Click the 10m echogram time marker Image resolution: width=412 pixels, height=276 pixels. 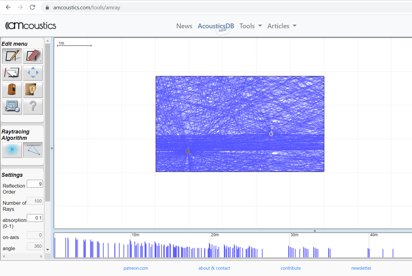pyautogui.click(x=135, y=235)
